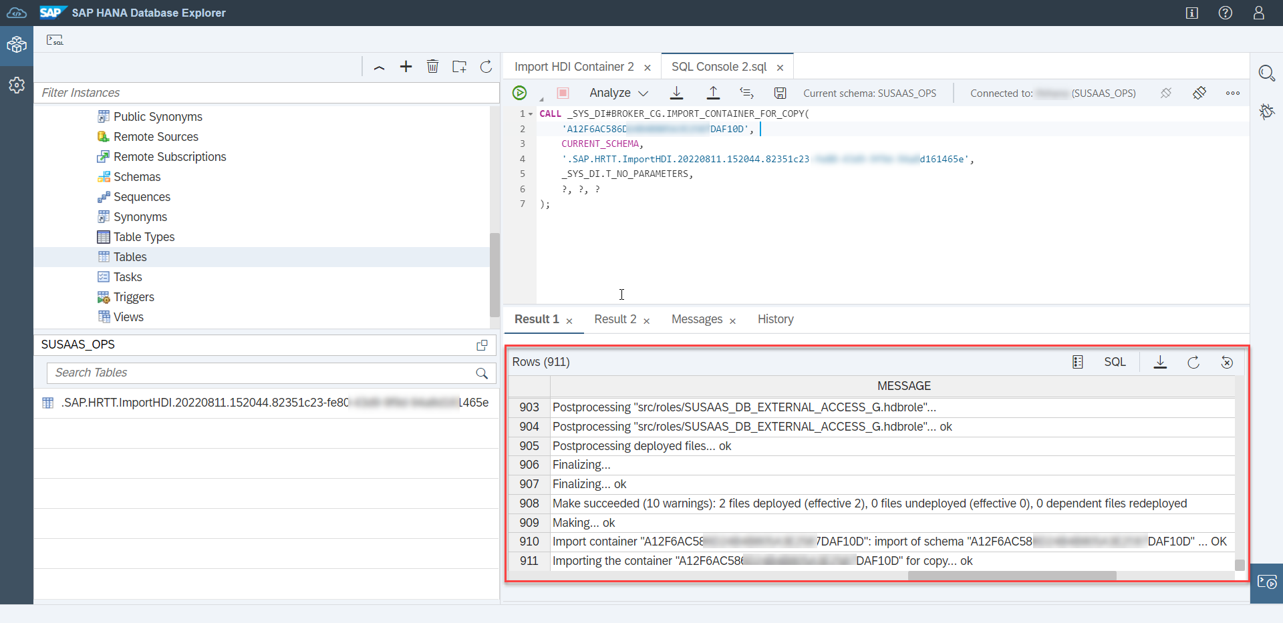Open the bottom-right console panel icon

1266,582
